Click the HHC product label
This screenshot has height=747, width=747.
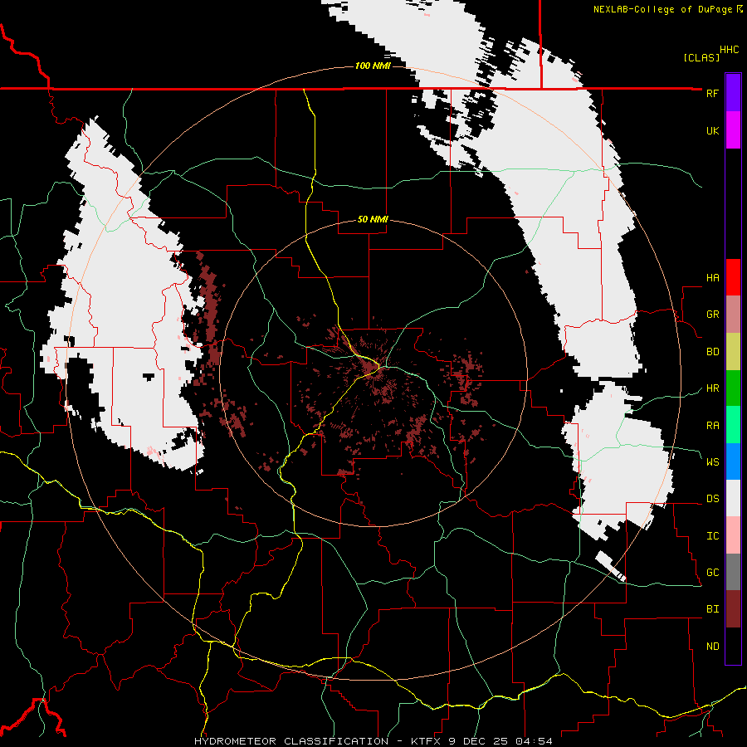(730, 50)
